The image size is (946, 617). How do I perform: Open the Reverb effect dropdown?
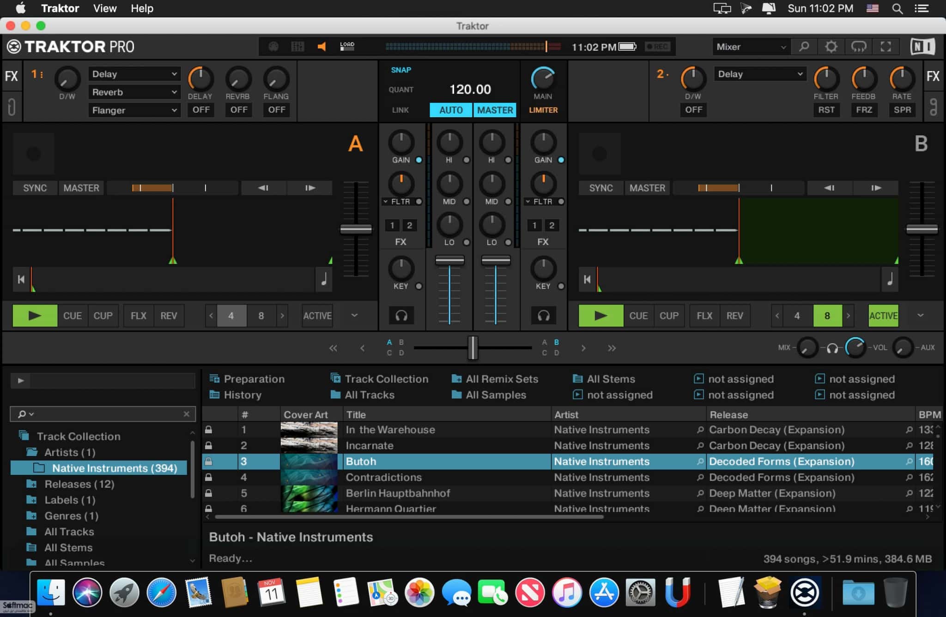click(134, 92)
